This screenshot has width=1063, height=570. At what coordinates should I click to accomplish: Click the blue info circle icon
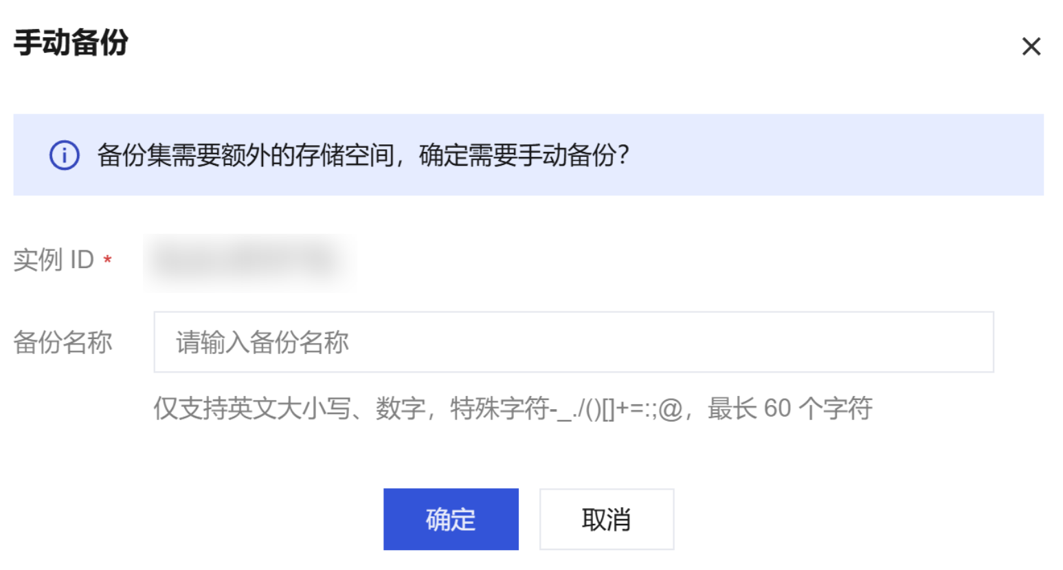64,155
